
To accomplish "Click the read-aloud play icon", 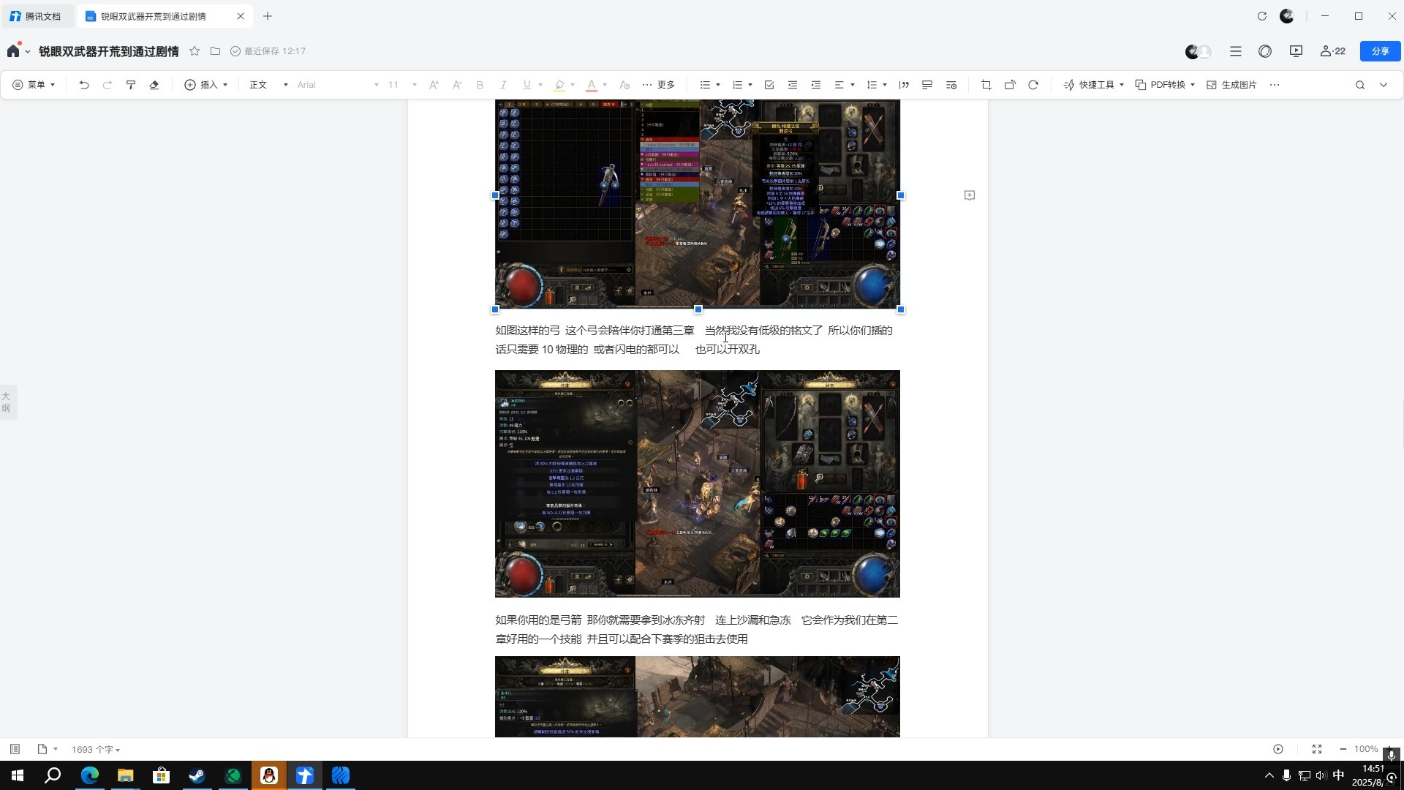I will tap(1278, 749).
